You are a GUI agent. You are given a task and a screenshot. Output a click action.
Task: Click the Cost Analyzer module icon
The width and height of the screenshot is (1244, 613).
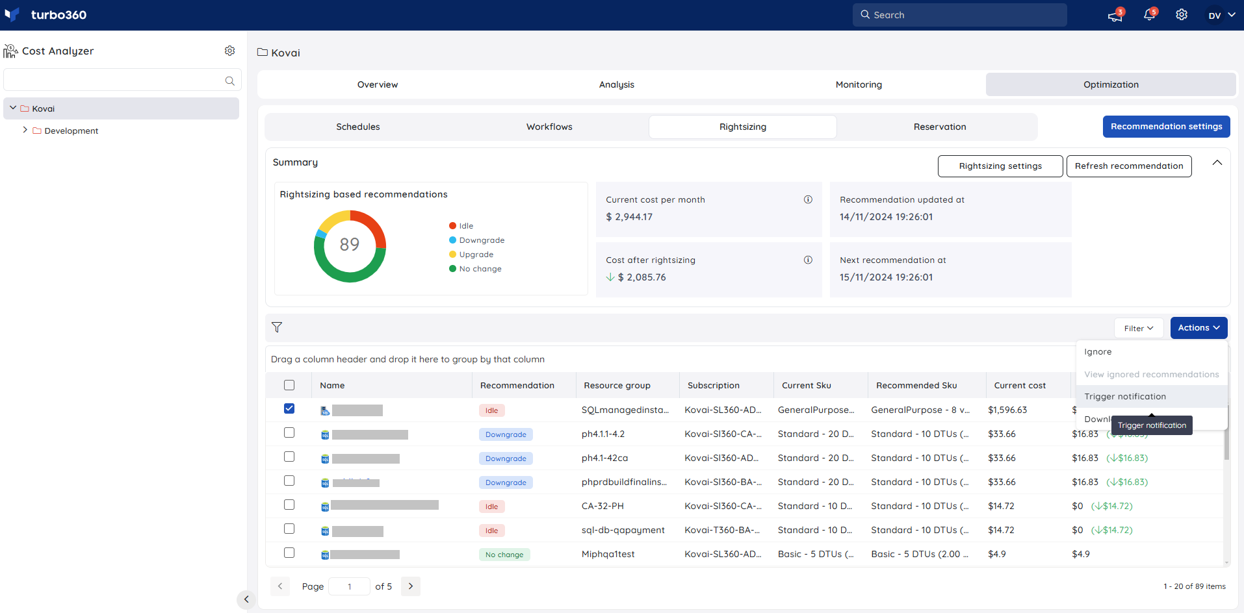pos(10,51)
